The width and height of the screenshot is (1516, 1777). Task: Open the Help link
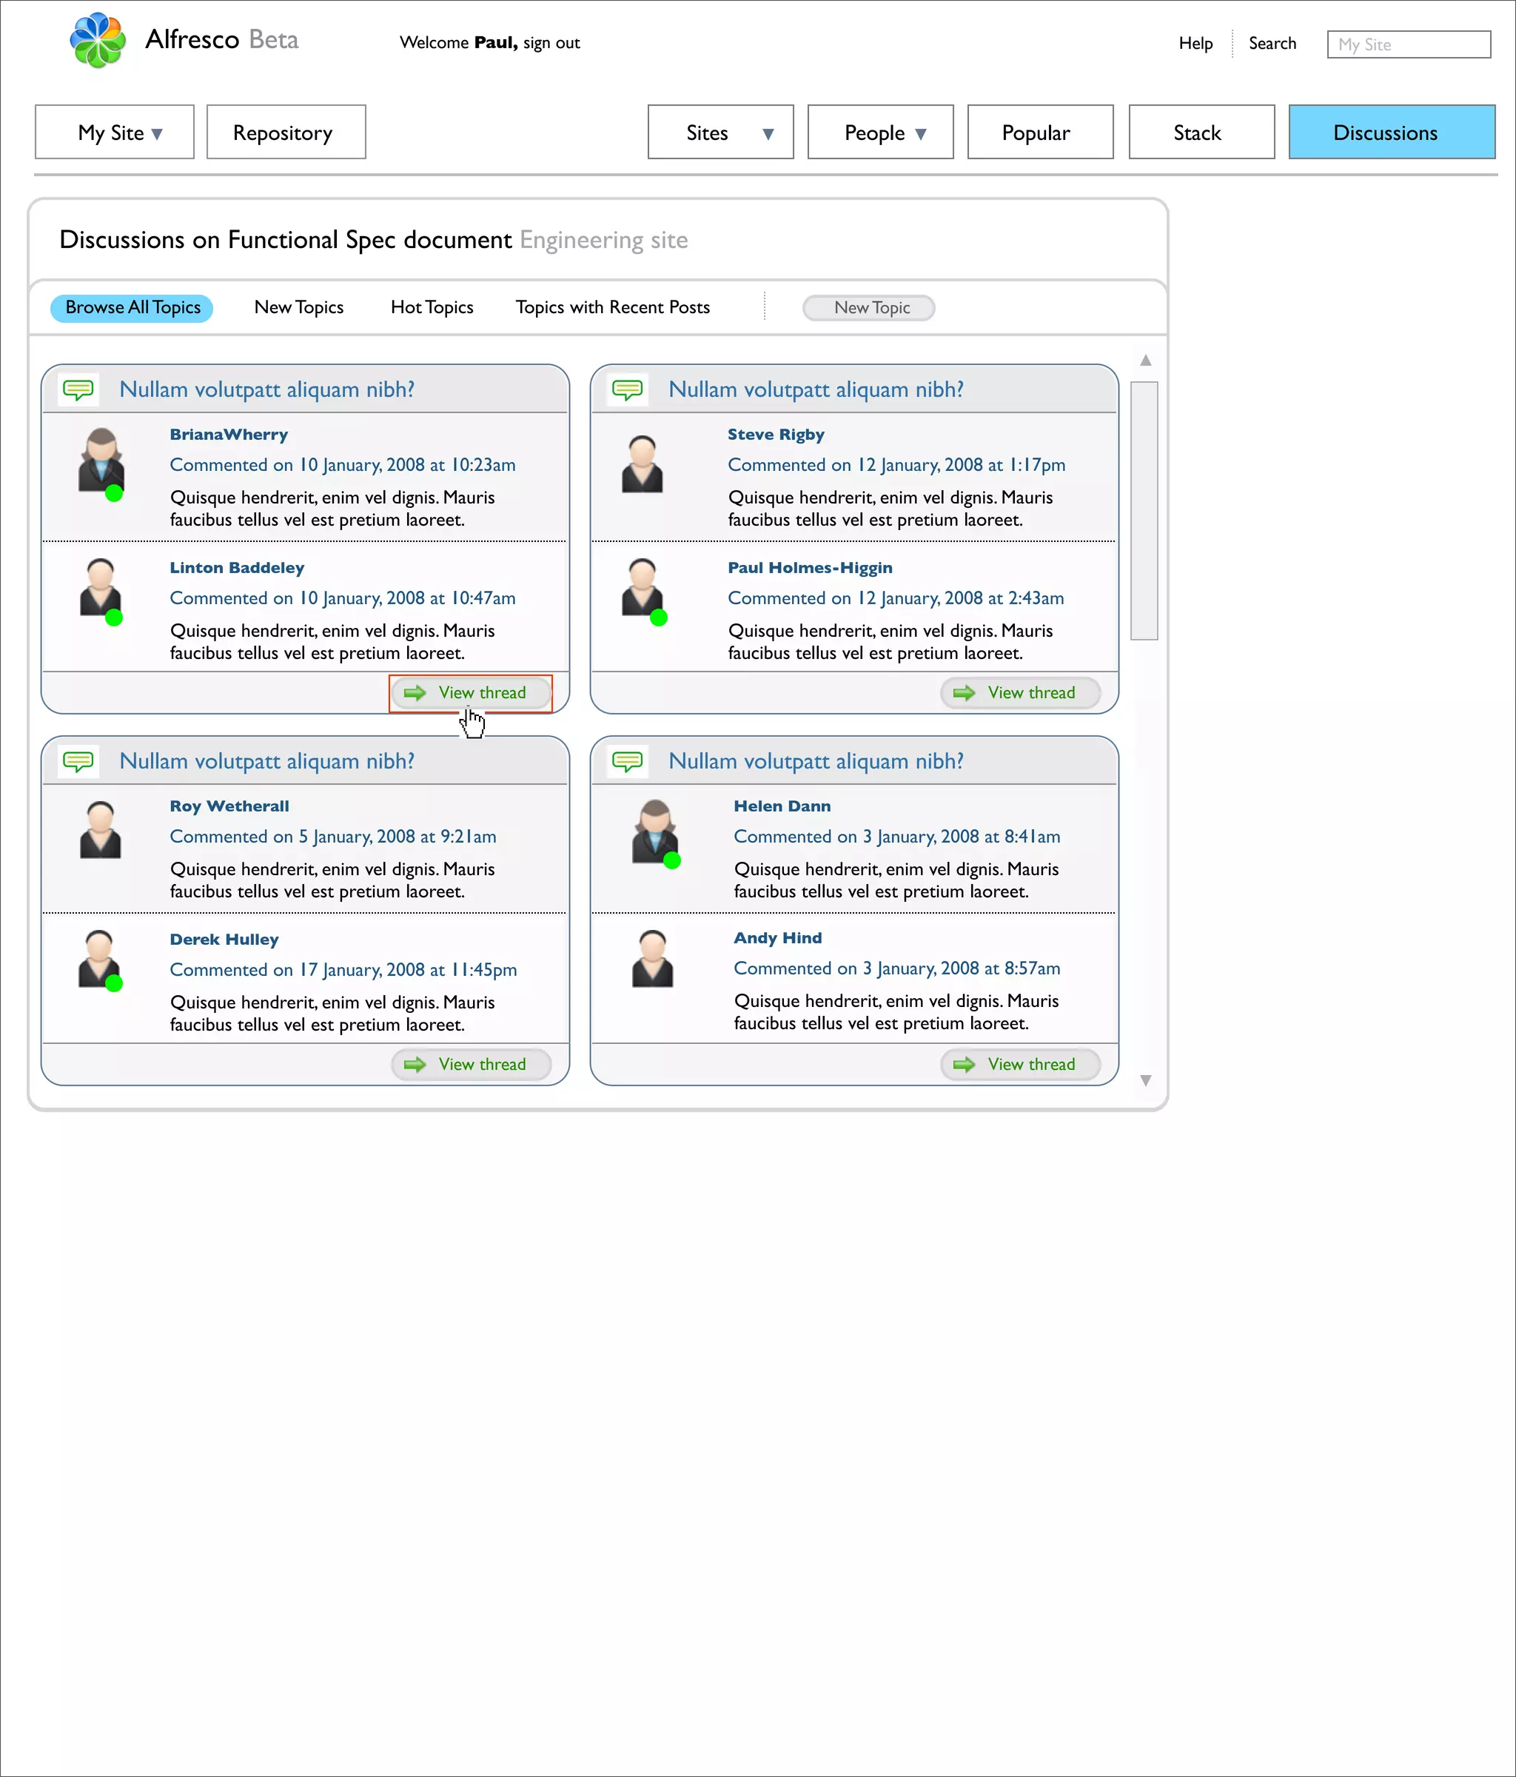click(x=1196, y=43)
